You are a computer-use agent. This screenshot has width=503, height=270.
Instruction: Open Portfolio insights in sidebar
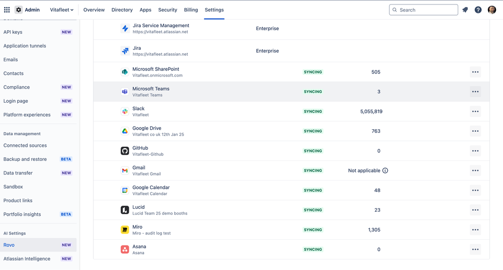tap(38, 214)
